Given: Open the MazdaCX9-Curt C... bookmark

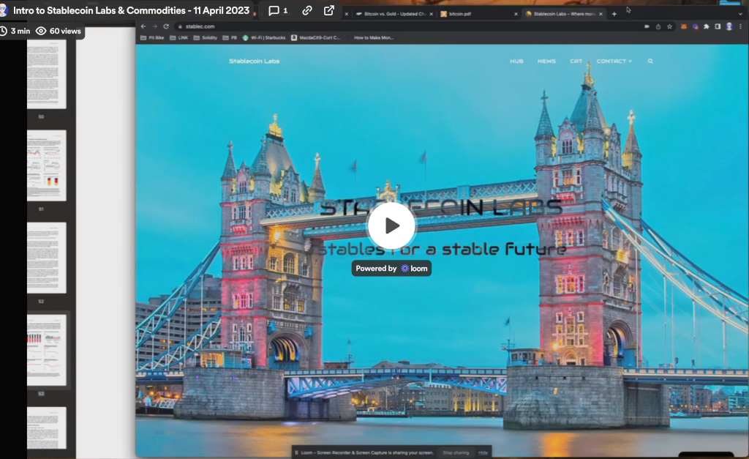Looking at the screenshot, I should click(x=316, y=37).
